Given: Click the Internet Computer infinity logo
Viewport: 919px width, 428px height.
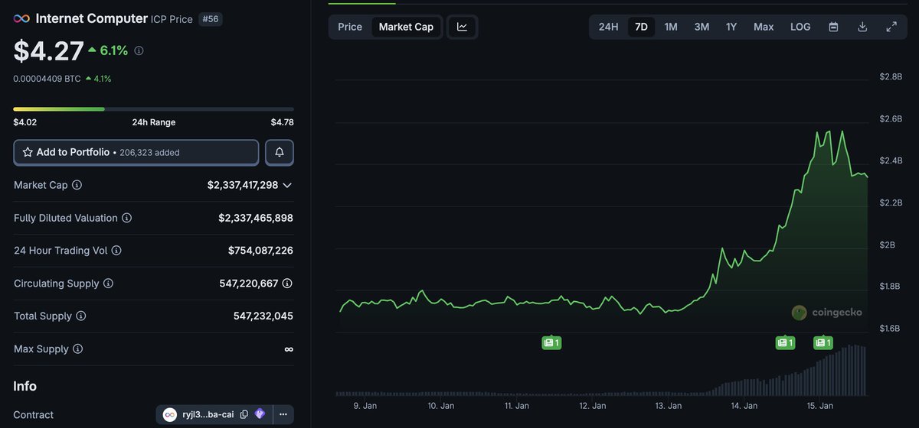Looking at the screenshot, I should point(21,18).
